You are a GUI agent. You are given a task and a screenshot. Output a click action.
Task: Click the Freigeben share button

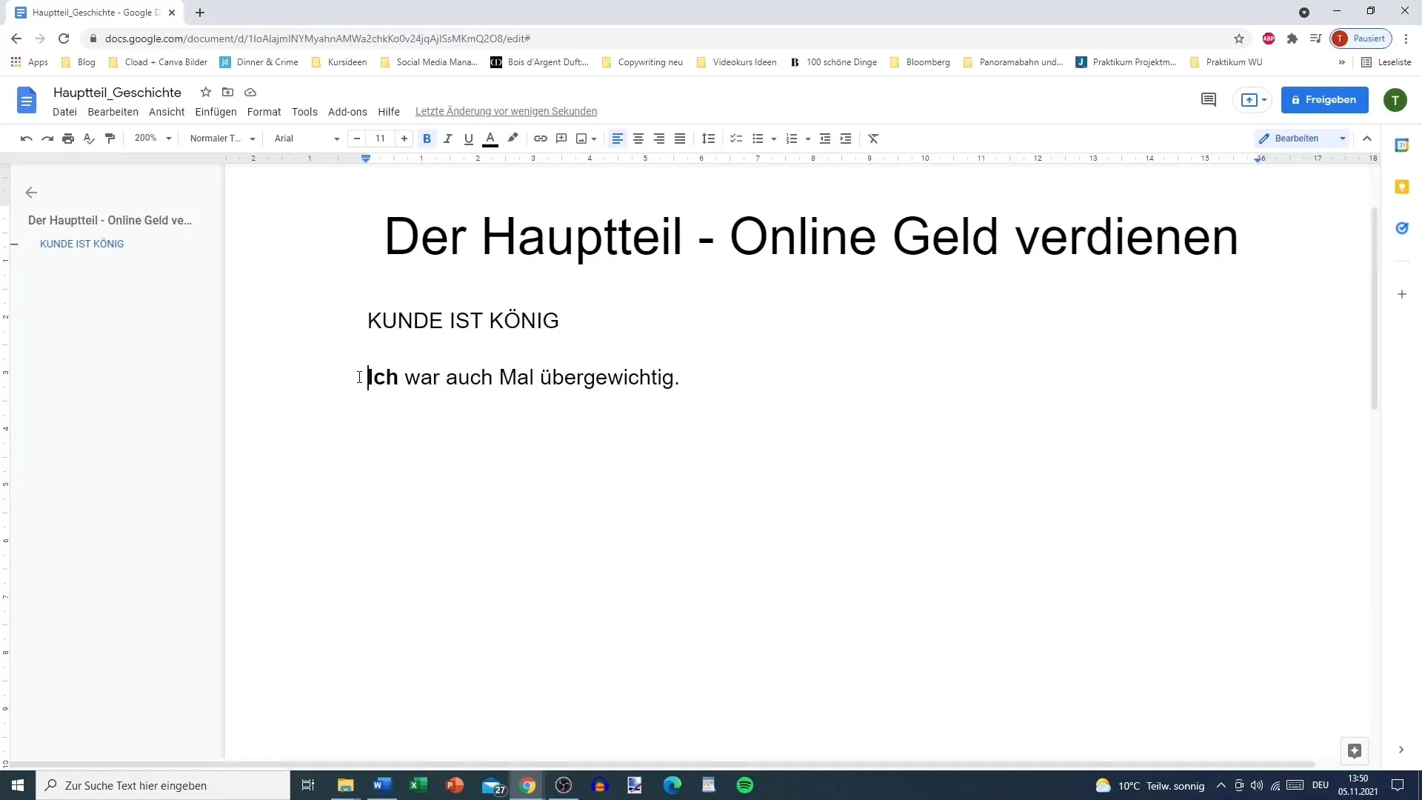coord(1325,99)
